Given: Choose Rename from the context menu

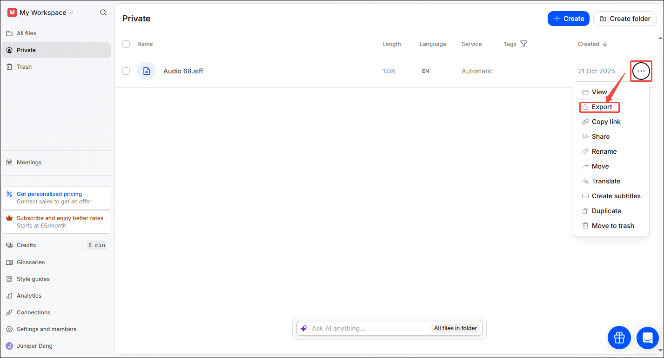Looking at the screenshot, I should pos(611,151).
